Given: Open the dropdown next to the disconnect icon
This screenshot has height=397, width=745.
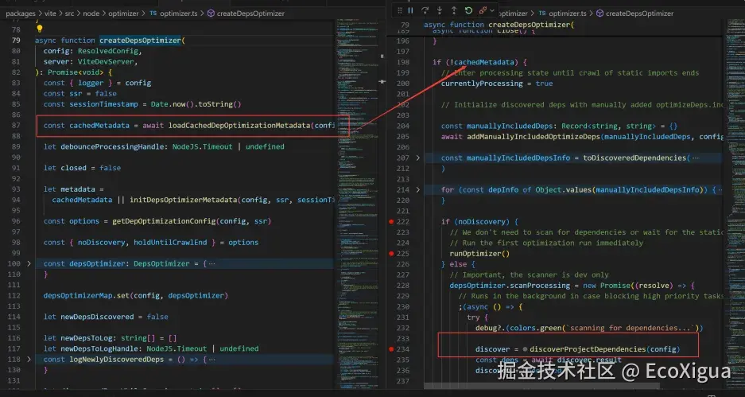Looking at the screenshot, I should coord(492,10).
